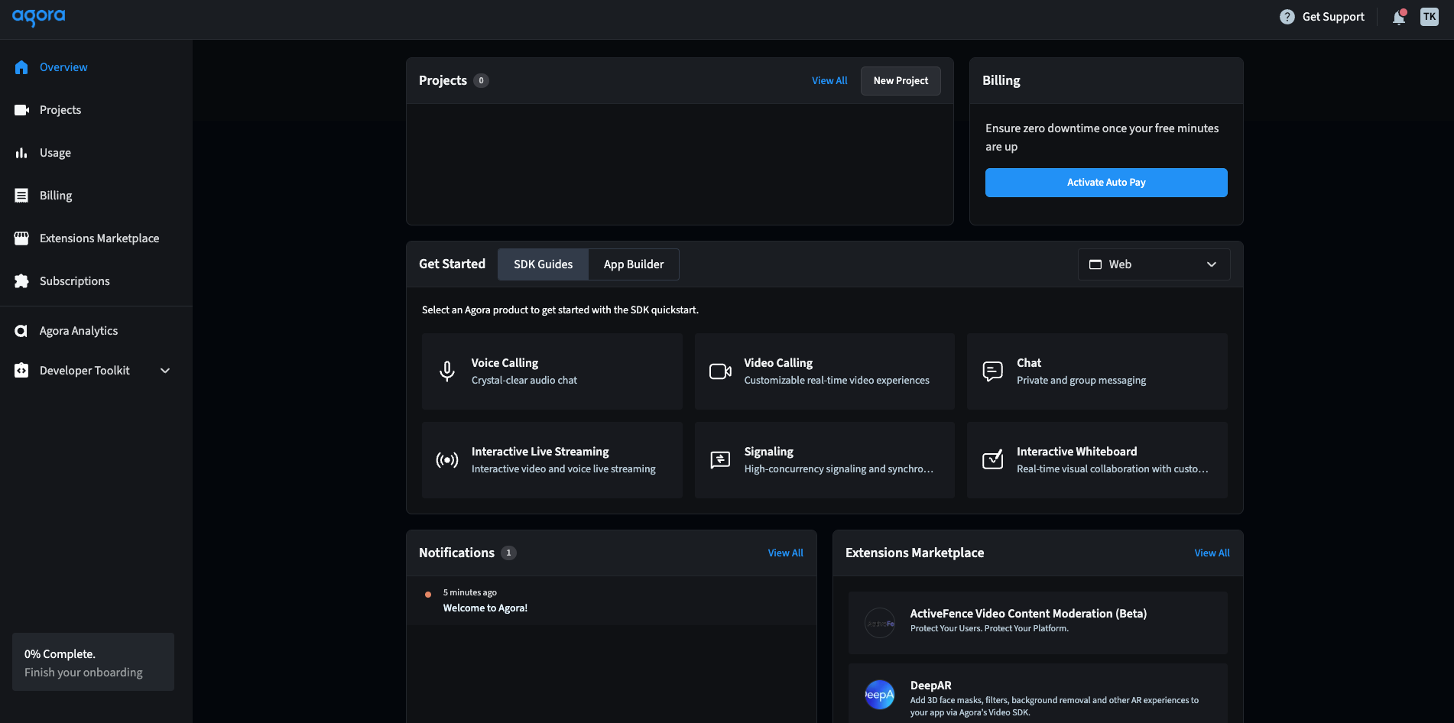
Task: Open the TK user avatar menu
Action: [1430, 17]
